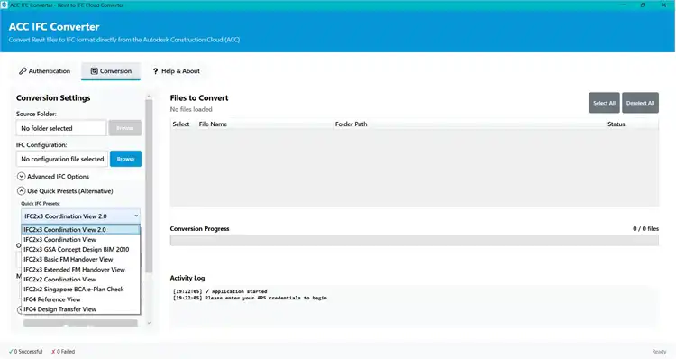This screenshot has height=359, width=676.
Task: Click the 0 / 0 files counter
Action: click(645, 229)
